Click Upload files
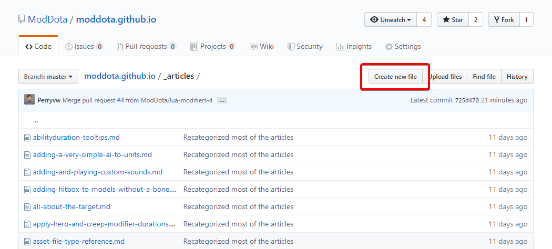 pyautogui.click(x=445, y=76)
